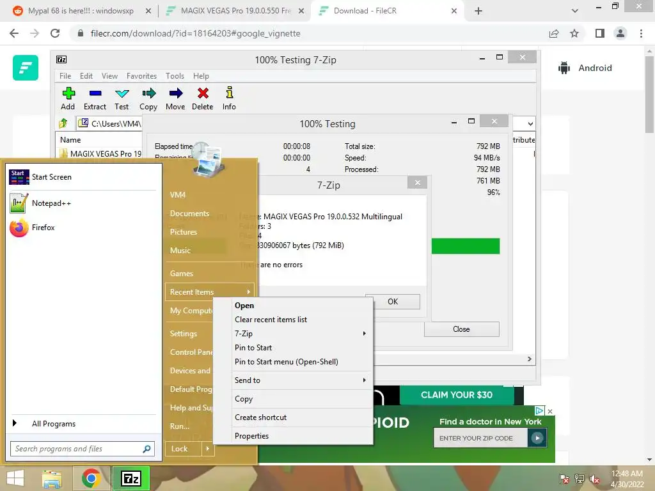Click Close in Testing dialog

click(x=462, y=329)
